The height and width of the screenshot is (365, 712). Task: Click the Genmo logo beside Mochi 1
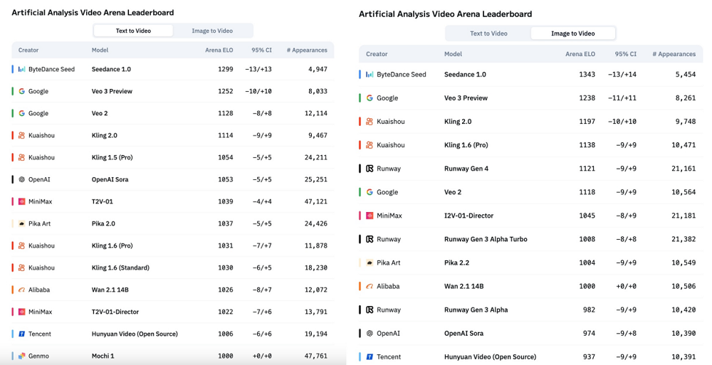(22, 356)
